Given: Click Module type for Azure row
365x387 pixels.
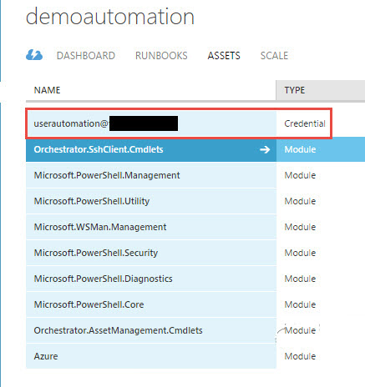Looking at the screenshot, I should click(x=300, y=356).
